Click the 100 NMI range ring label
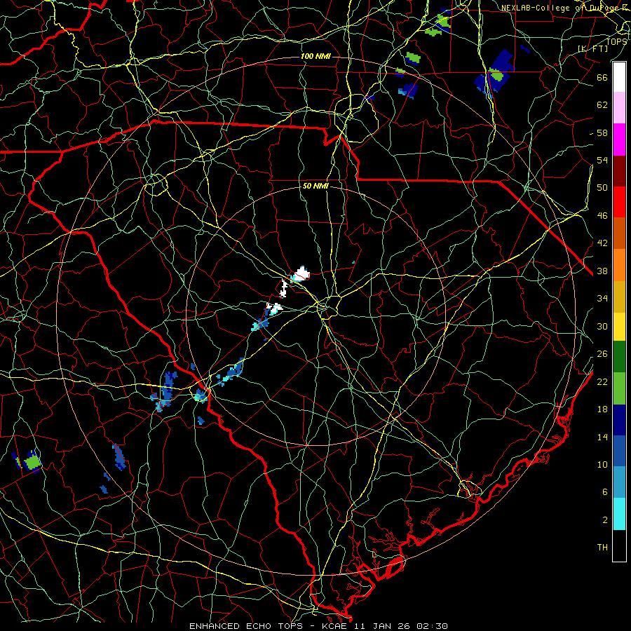 315,56
